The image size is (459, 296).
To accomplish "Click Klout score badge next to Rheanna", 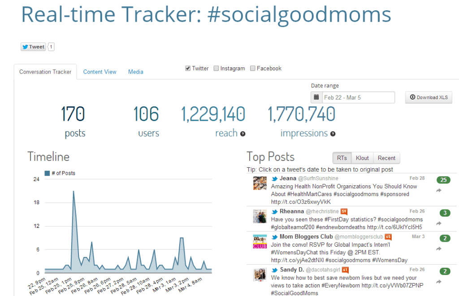I will click(344, 211).
